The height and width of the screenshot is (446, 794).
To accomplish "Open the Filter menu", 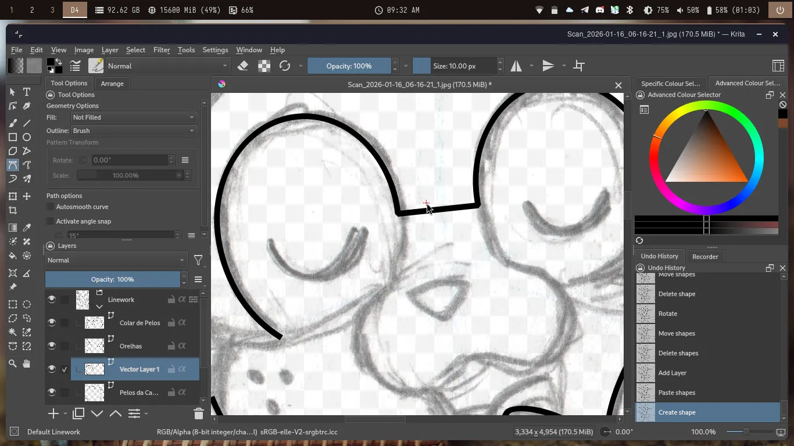I will click(x=162, y=50).
